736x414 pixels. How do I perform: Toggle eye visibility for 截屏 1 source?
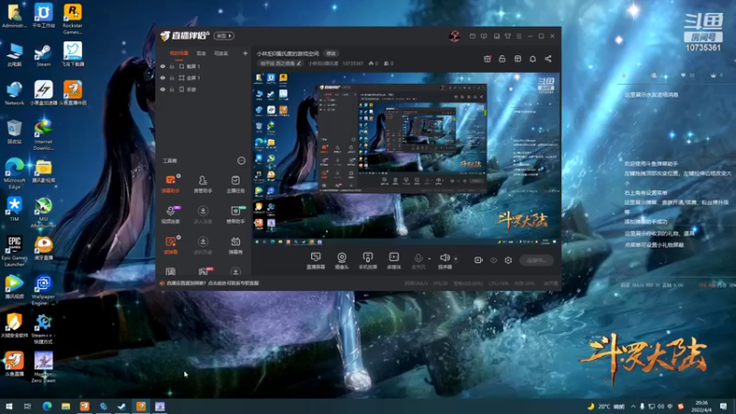(x=163, y=66)
